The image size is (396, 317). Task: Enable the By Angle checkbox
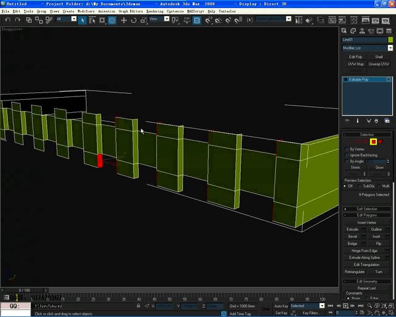click(346, 161)
